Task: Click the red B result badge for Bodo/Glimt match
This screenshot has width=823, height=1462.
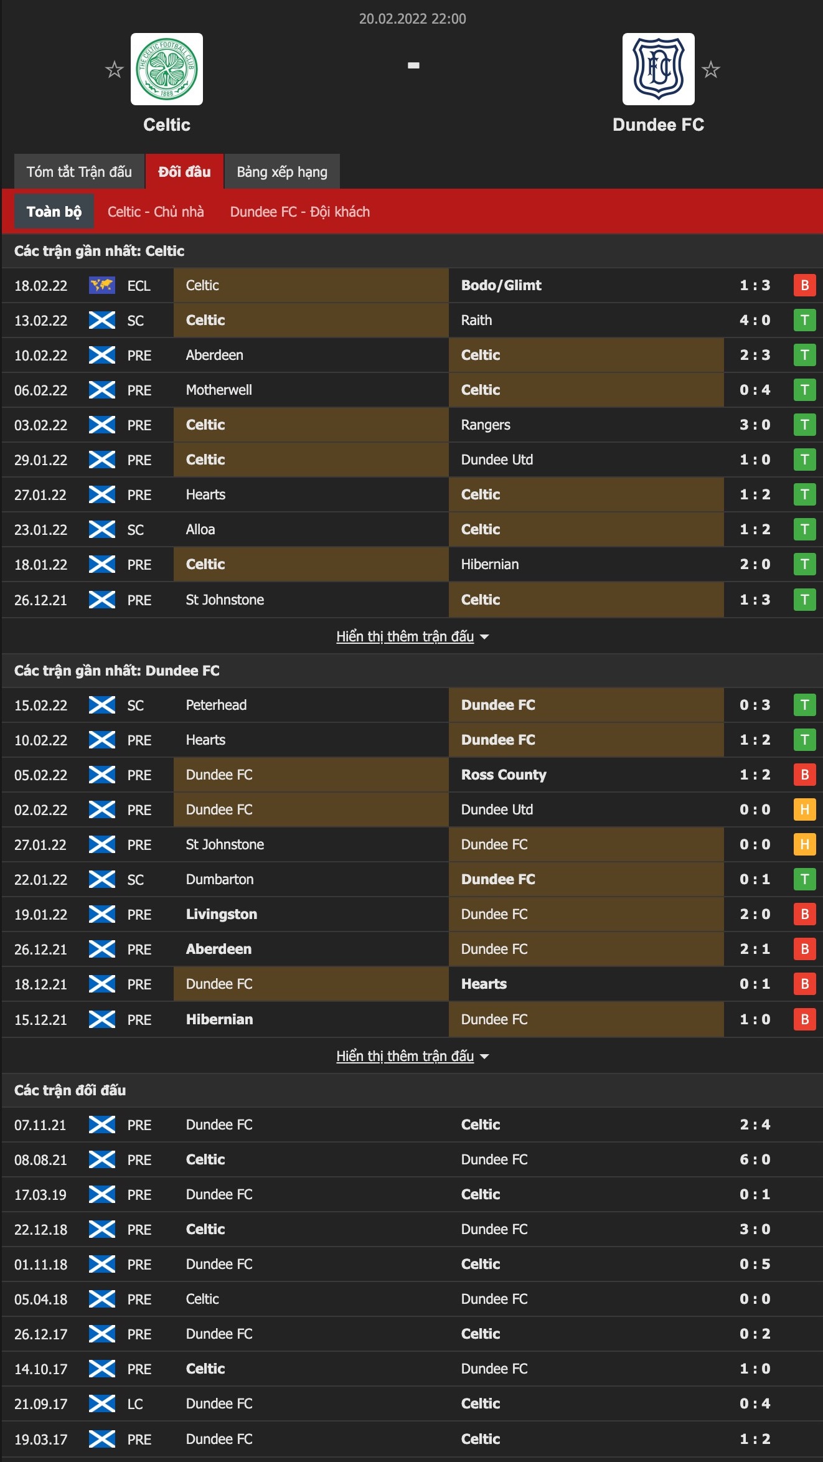Action: pyautogui.click(x=804, y=285)
